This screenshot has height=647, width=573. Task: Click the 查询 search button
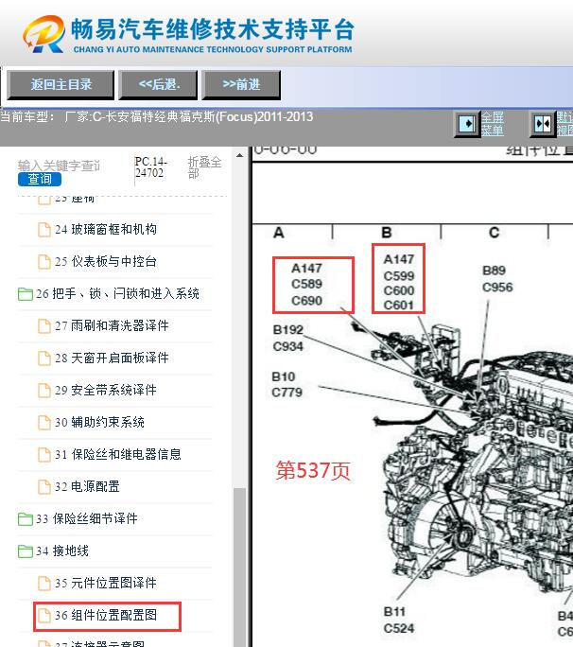click(x=40, y=179)
